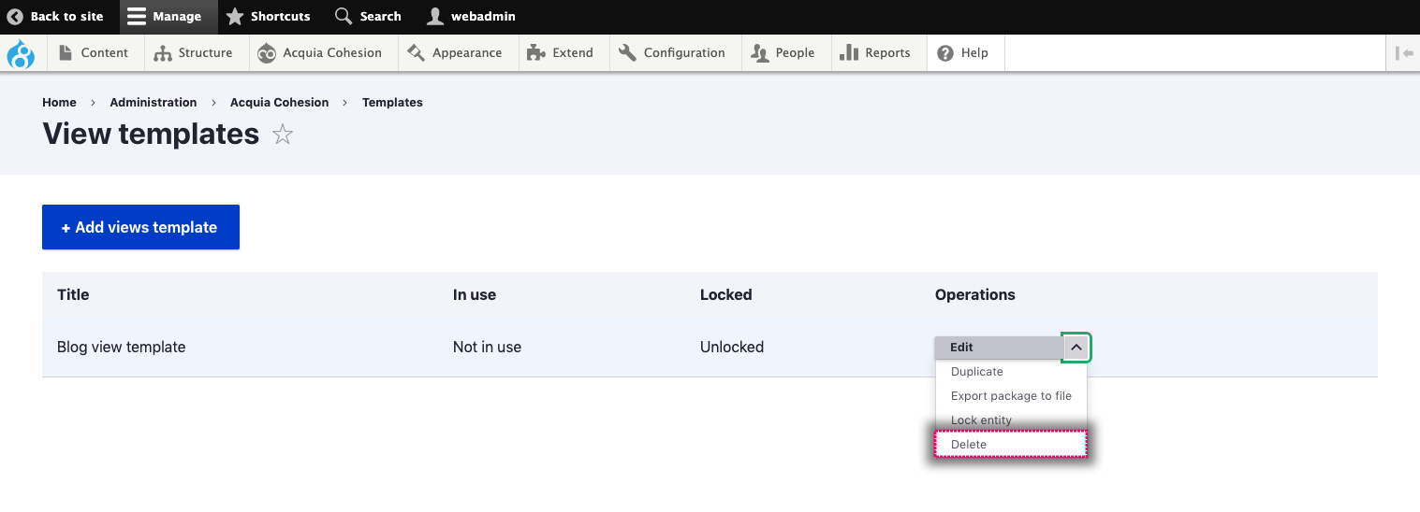Screen dimensions: 1420x512
Task: Select Duplicate in the operations dropdown
Action: pos(1011,372)
